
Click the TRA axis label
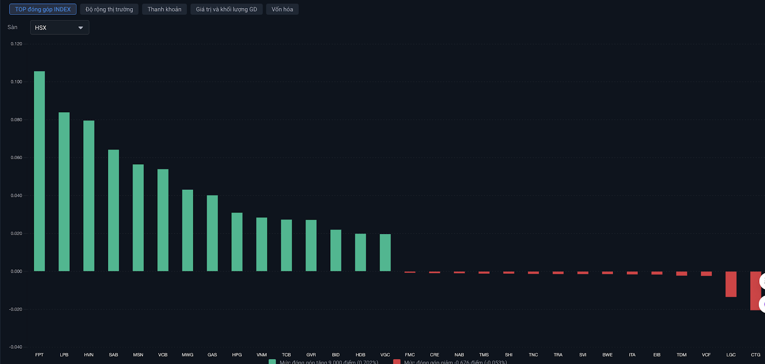coord(558,355)
